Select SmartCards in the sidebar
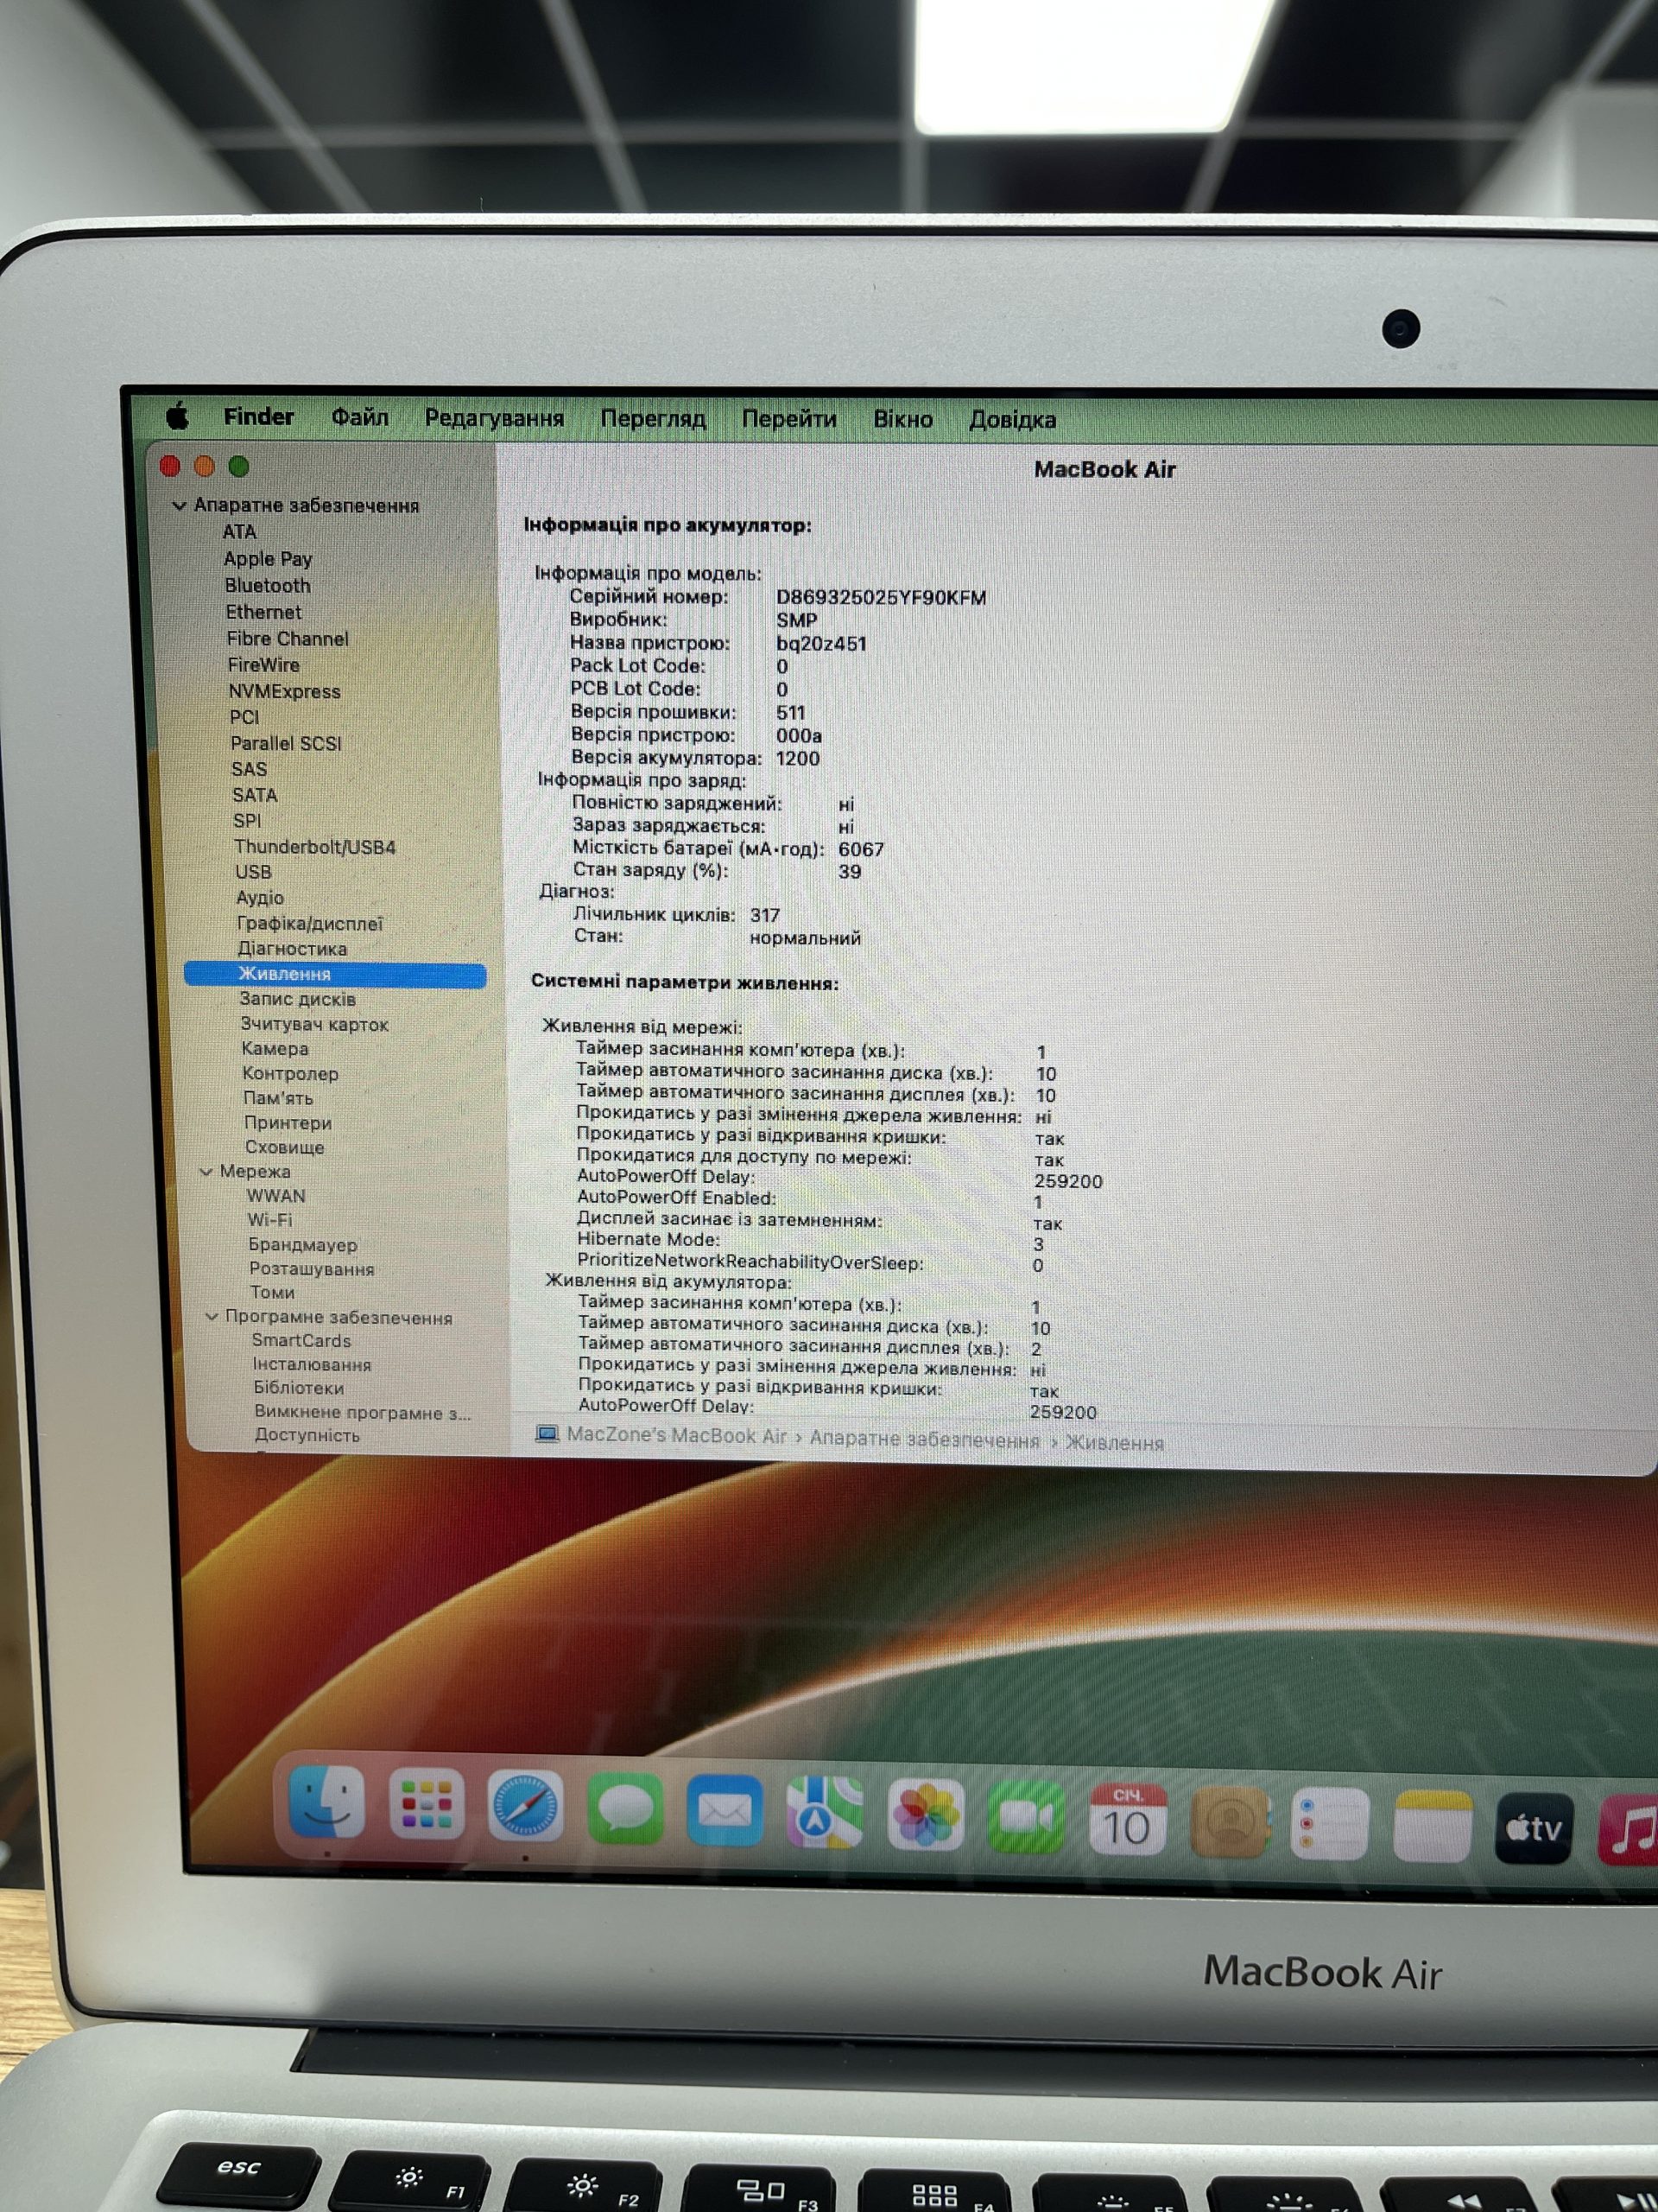This screenshot has width=1658, height=2212. (x=301, y=1341)
